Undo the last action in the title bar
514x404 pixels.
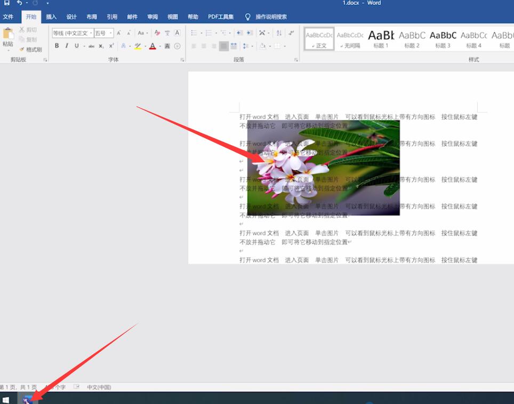19,3
